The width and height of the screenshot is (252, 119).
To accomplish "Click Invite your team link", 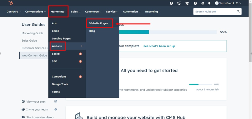I will [37, 109].
